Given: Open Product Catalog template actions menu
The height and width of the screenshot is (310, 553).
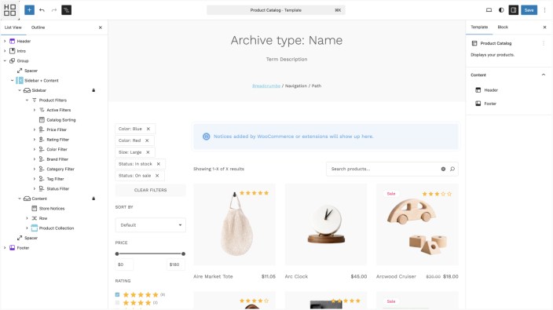Looking at the screenshot, I should click(x=544, y=43).
